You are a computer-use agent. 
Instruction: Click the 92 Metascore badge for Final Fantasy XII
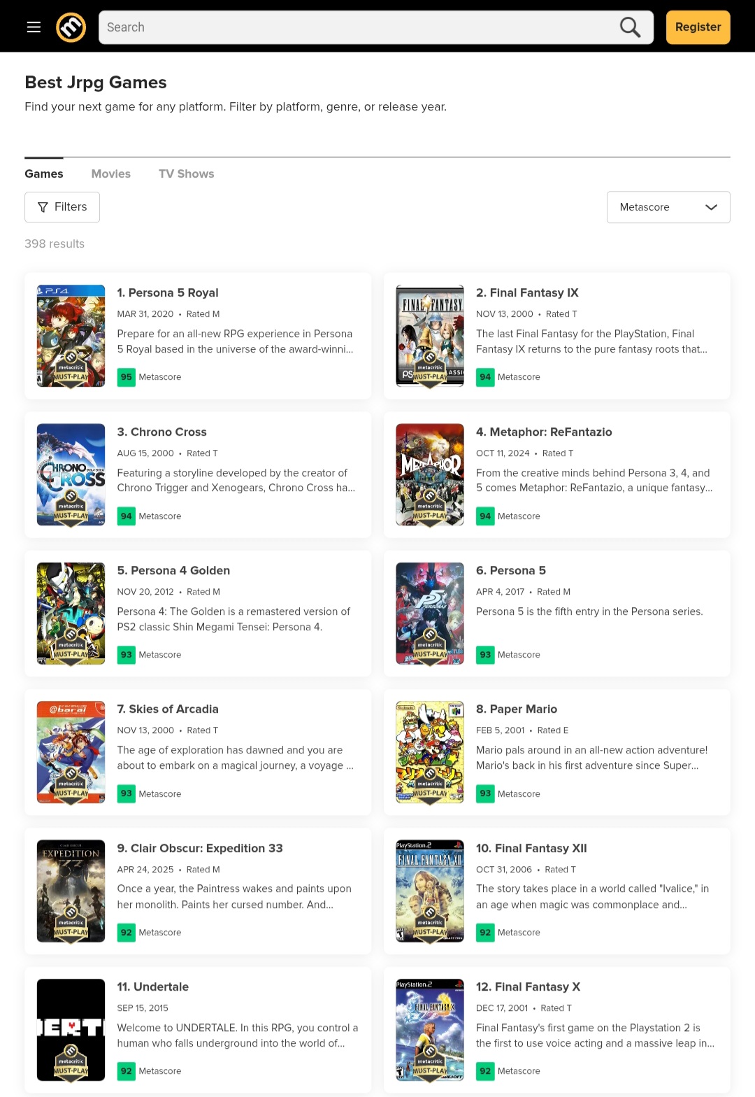click(485, 933)
